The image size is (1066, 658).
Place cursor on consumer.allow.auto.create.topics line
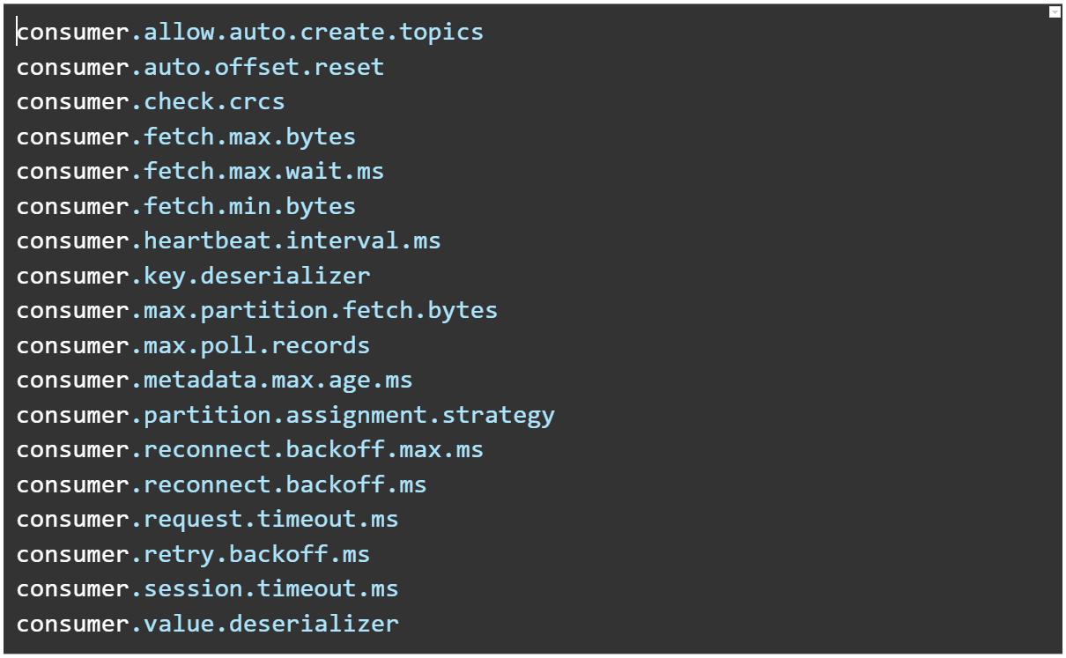click(x=250, y=33)
